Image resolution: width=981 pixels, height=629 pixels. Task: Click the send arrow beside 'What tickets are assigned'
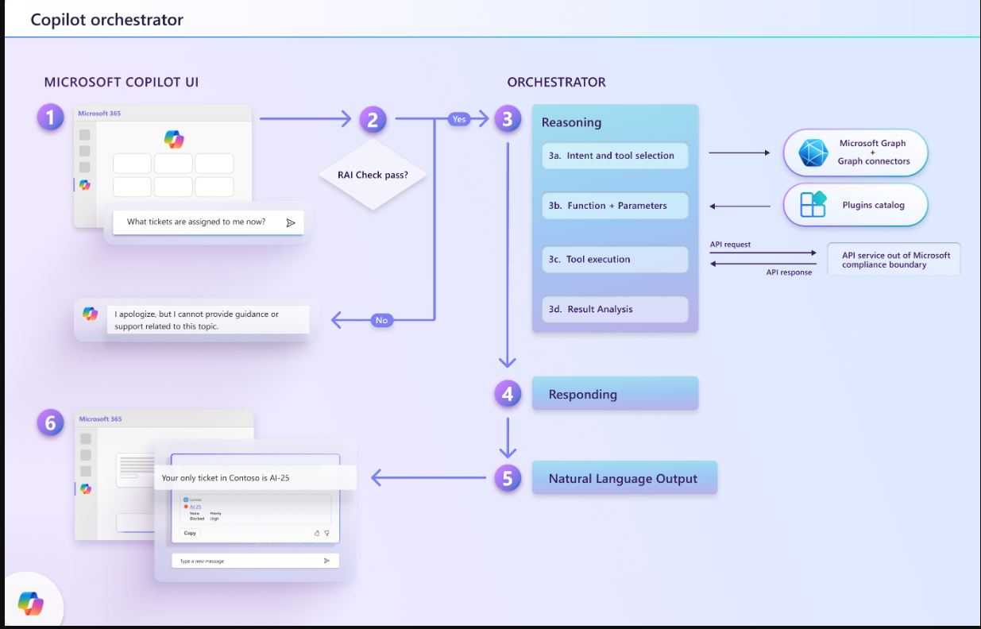click(x=291, y=223)
